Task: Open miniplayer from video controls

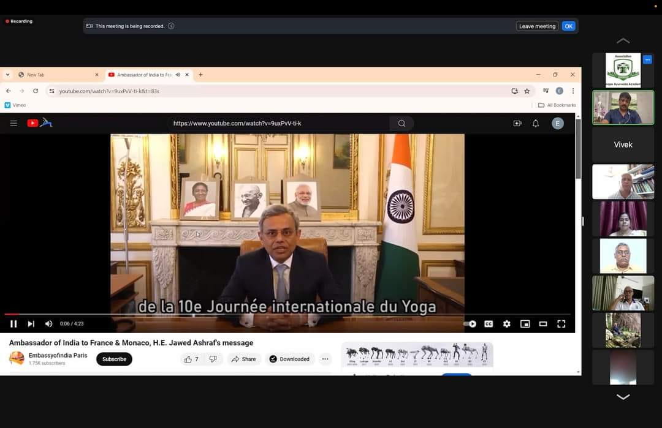Action: tap(525, 324)
